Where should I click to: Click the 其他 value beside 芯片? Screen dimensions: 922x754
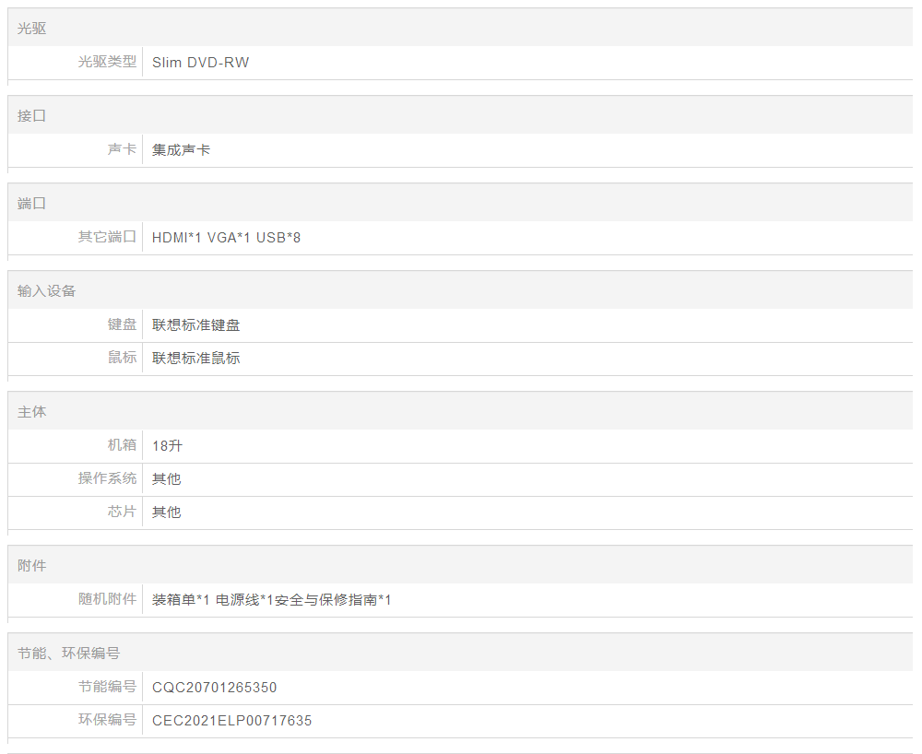click(x=167, y=512)
